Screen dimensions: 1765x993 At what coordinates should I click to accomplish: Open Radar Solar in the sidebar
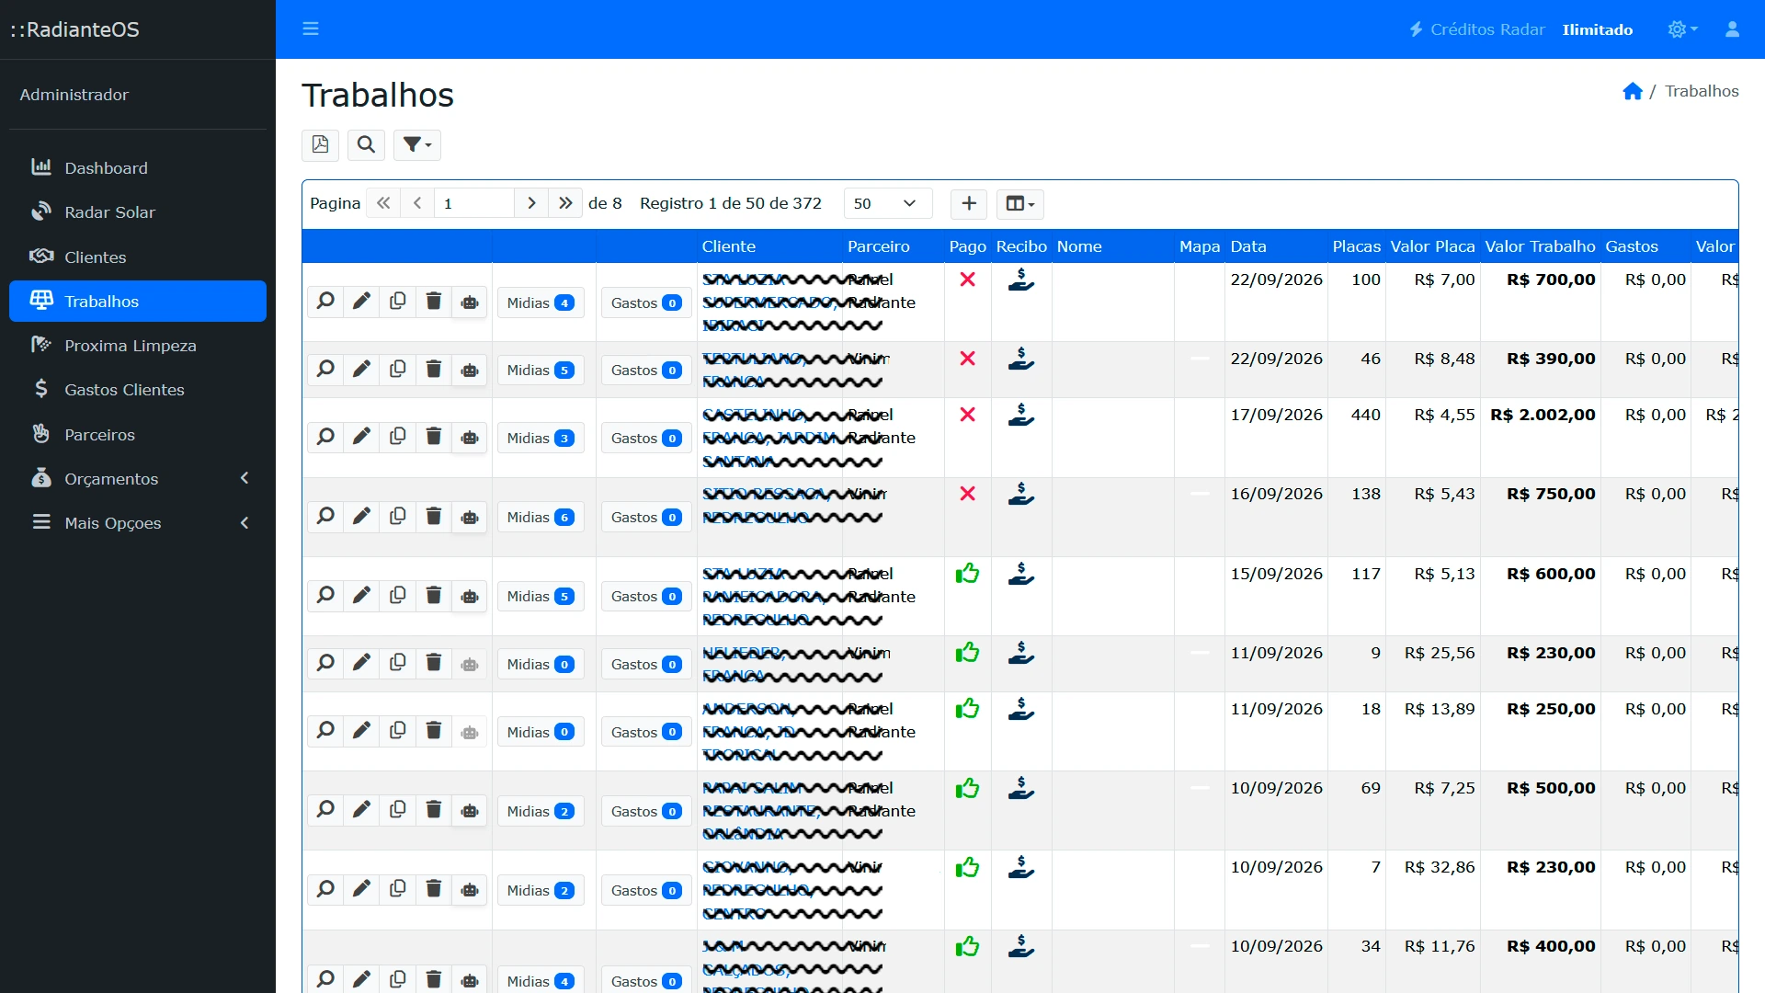tap(138, 212)
